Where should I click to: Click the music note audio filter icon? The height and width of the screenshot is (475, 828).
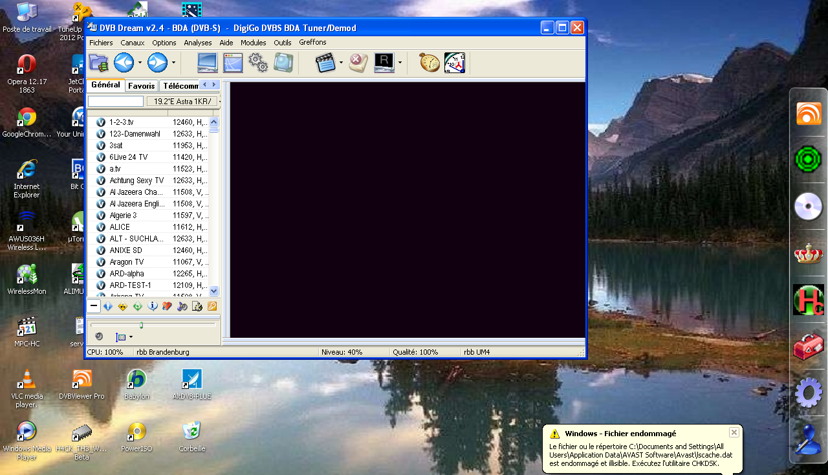[182, 307]
